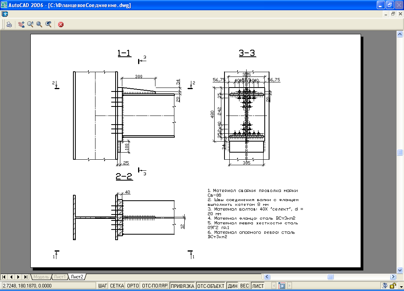Open the drawing document control menu icon
This screenshot has height=291, width=404.
click(x=4, y=14)
